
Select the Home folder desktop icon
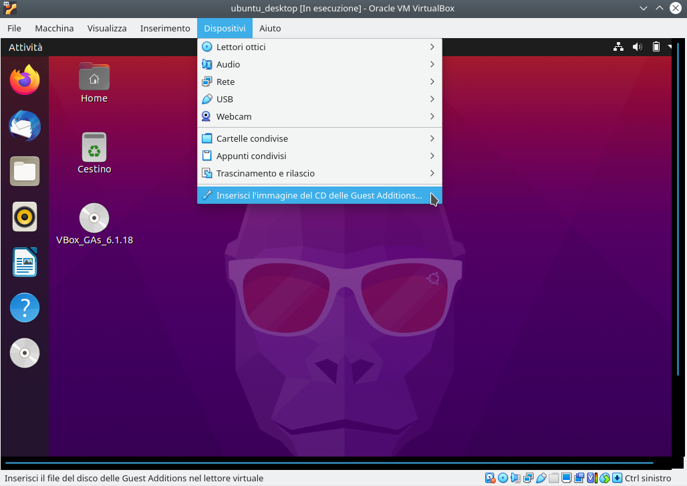point(94,84)
